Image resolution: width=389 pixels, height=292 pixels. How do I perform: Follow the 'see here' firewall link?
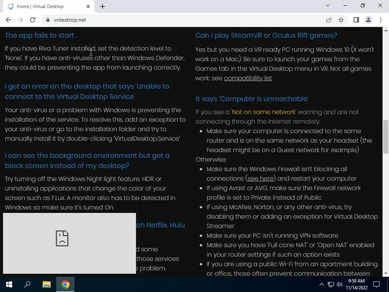[x=261, y=179]
